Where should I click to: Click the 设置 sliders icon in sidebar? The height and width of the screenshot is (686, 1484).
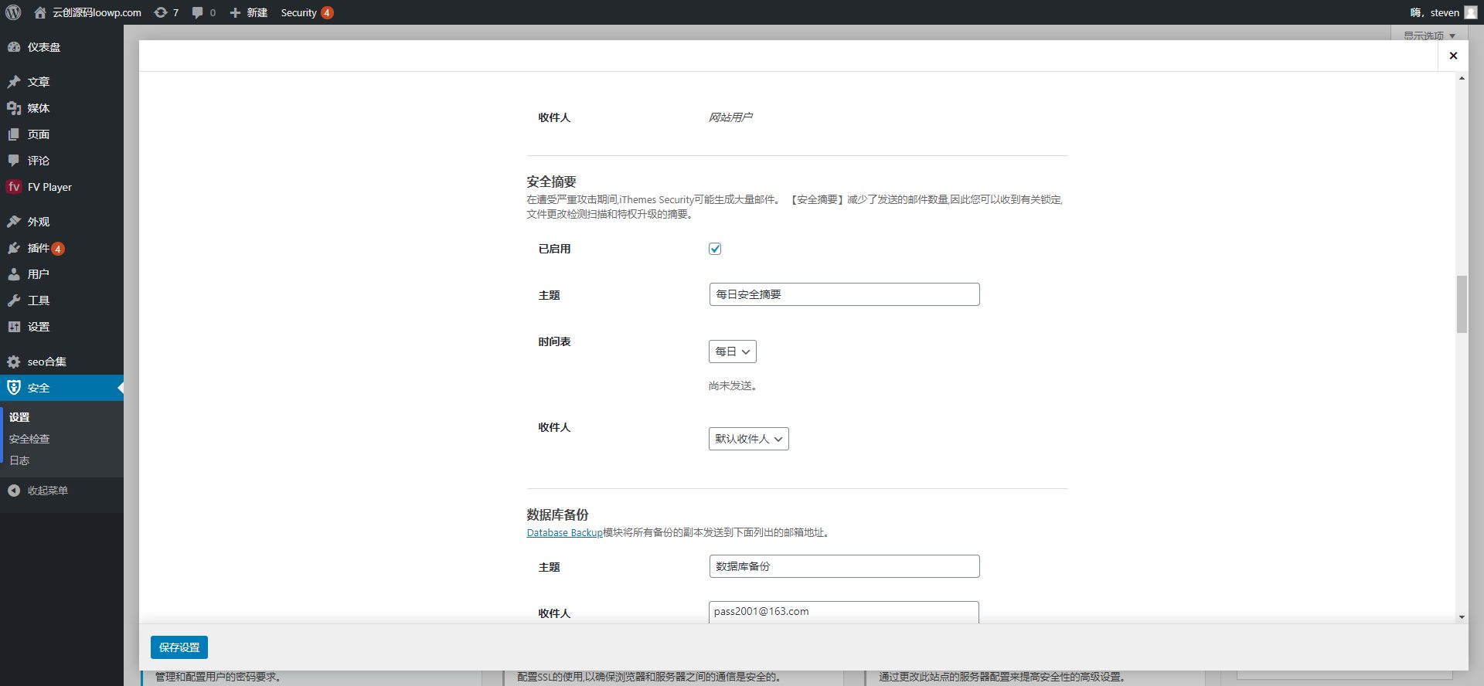pos(14,327)
